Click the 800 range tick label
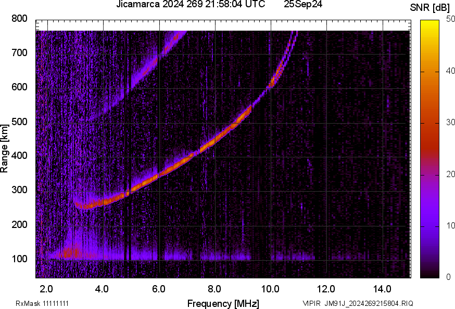The height and width of the screenshot is (309, 455). coord(19,19)
